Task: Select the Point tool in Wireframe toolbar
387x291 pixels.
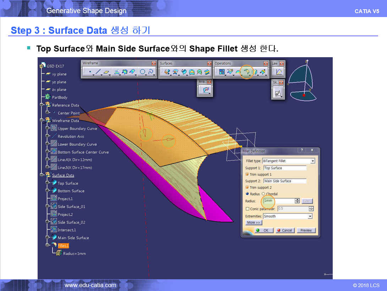Action: tap(89, 72)
